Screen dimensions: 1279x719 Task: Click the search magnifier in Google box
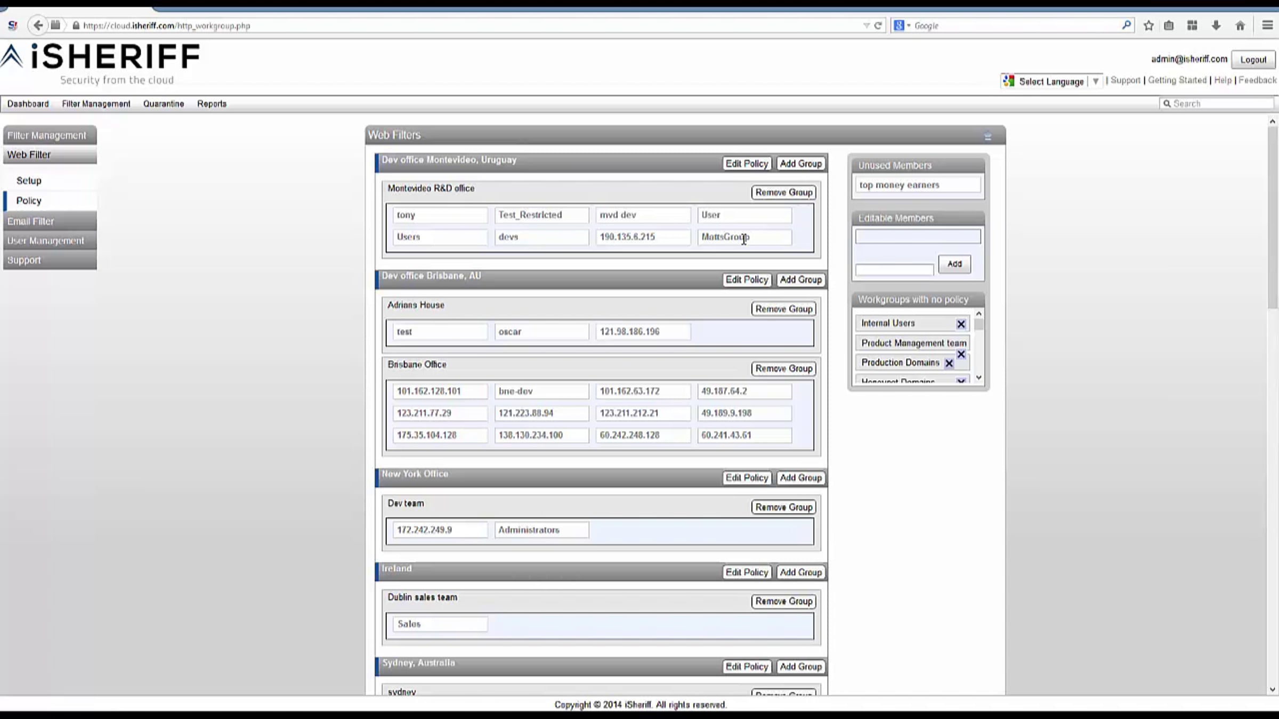point(1126,25)
